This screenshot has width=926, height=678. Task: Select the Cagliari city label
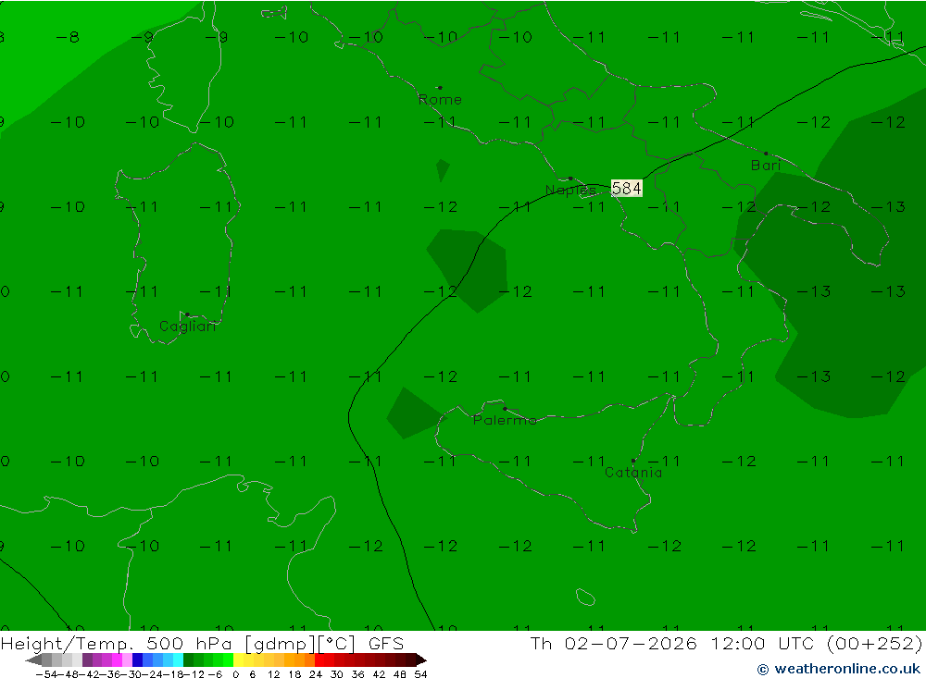188,327
